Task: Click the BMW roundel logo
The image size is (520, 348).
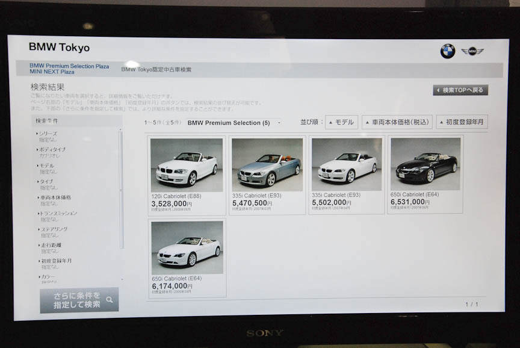Action: [447, 51]
